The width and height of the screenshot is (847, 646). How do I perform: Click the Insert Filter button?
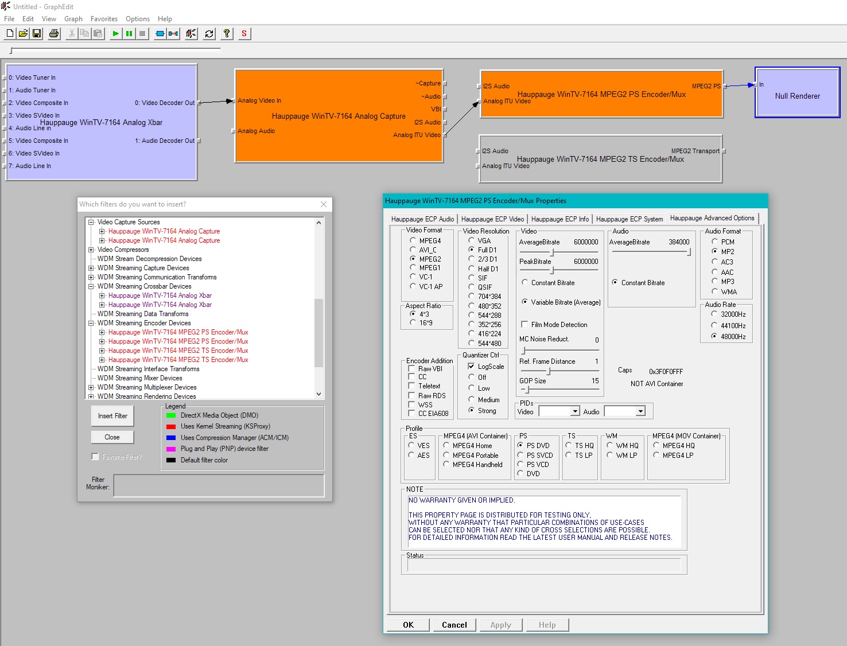click(112, 416)
